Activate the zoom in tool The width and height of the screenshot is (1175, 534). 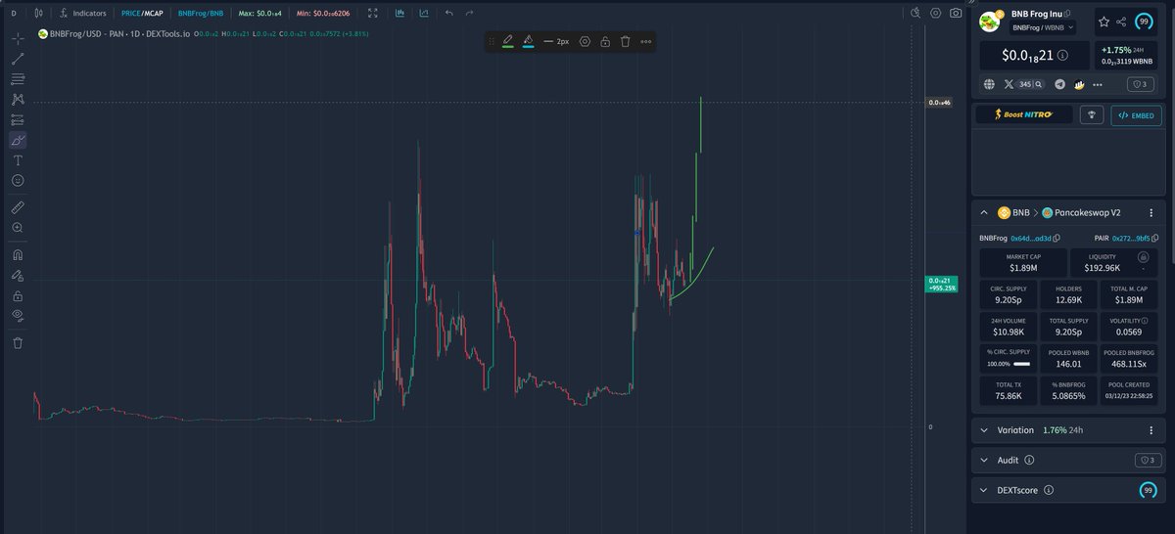click(x=18, y=227)
